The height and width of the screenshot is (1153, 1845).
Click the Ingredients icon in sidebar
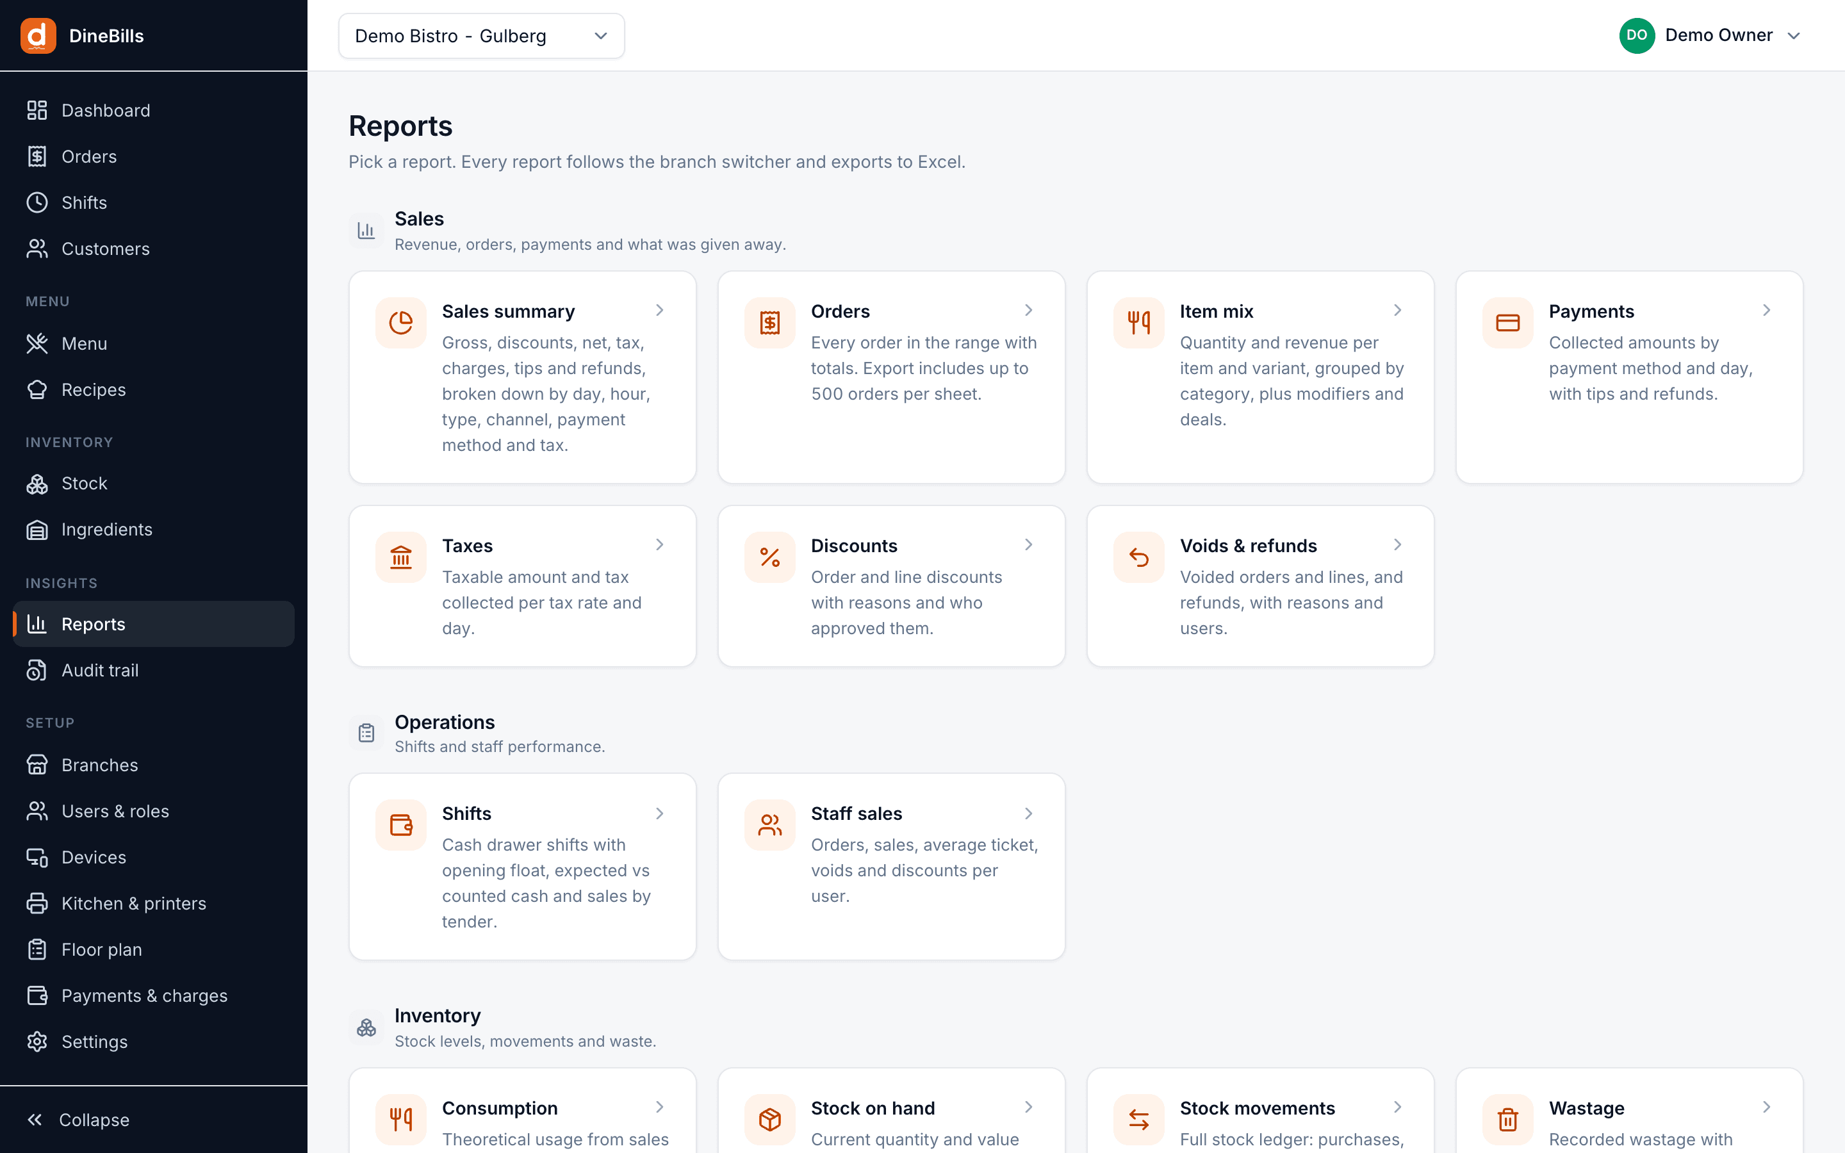37,529
